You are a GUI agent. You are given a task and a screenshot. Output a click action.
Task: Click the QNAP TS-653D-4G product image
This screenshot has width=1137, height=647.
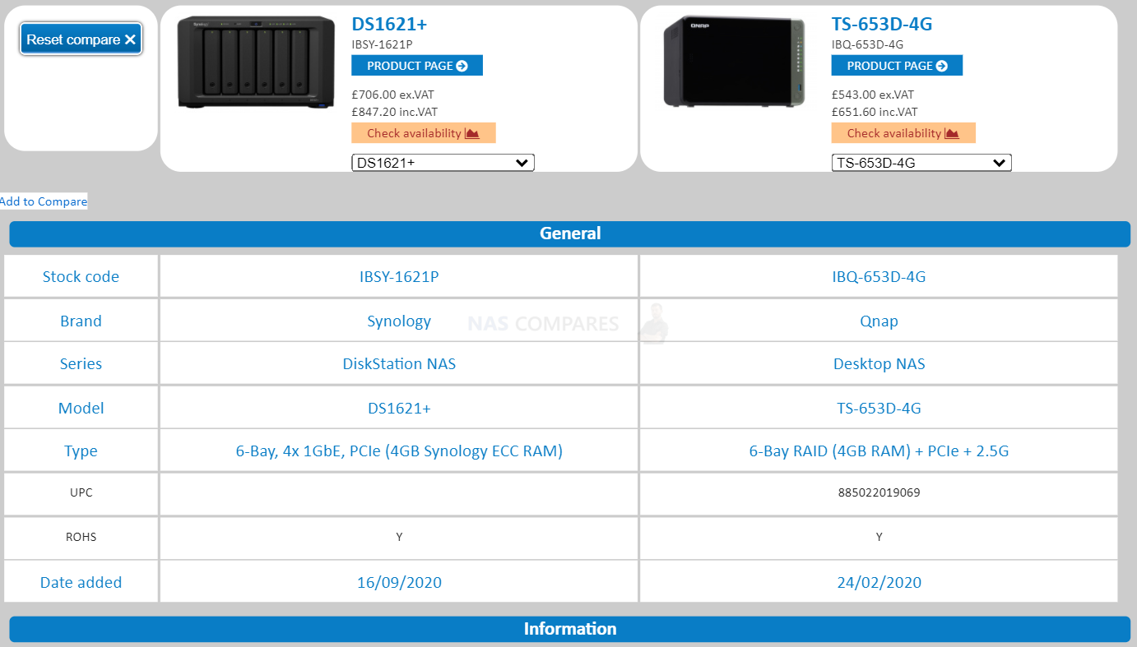click(x=735, y=61)
